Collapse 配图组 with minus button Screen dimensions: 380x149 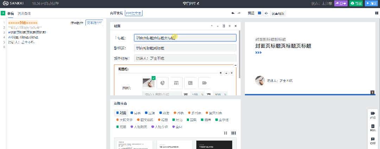click(x=235, y=66)
